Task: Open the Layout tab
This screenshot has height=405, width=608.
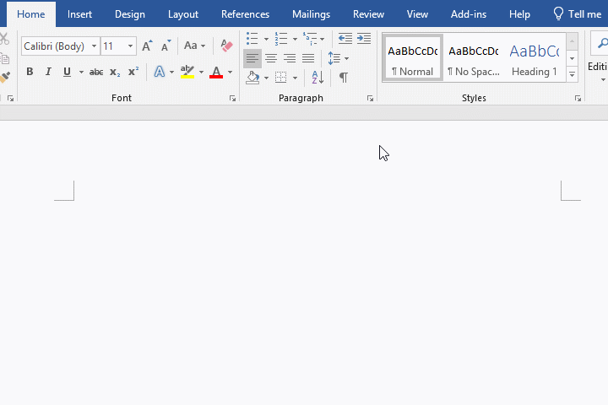Action: 183,14
